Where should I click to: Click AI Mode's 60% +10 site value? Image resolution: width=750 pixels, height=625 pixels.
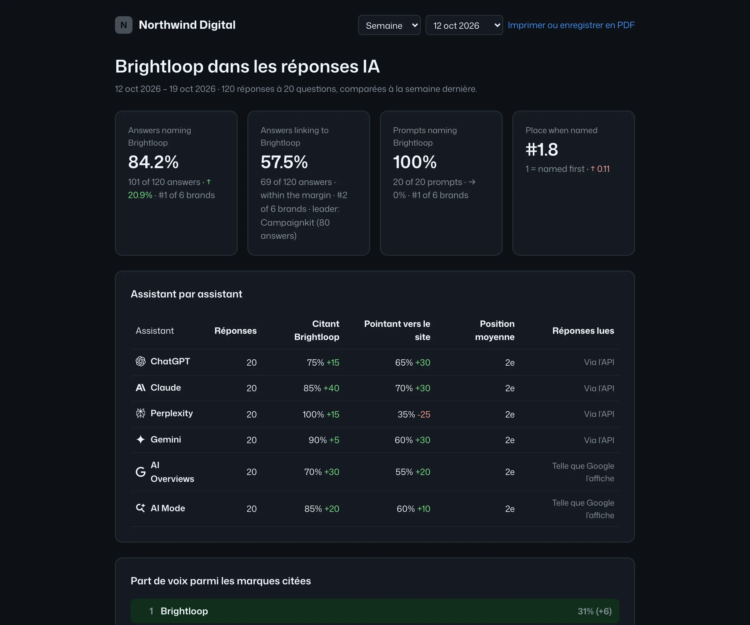413,509
